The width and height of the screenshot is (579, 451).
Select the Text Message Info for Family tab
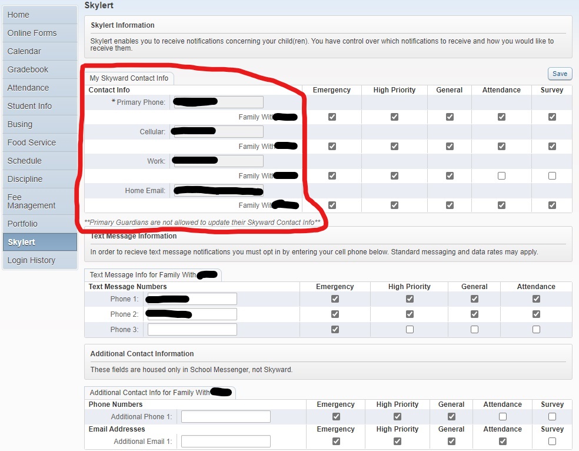point(153,275)
